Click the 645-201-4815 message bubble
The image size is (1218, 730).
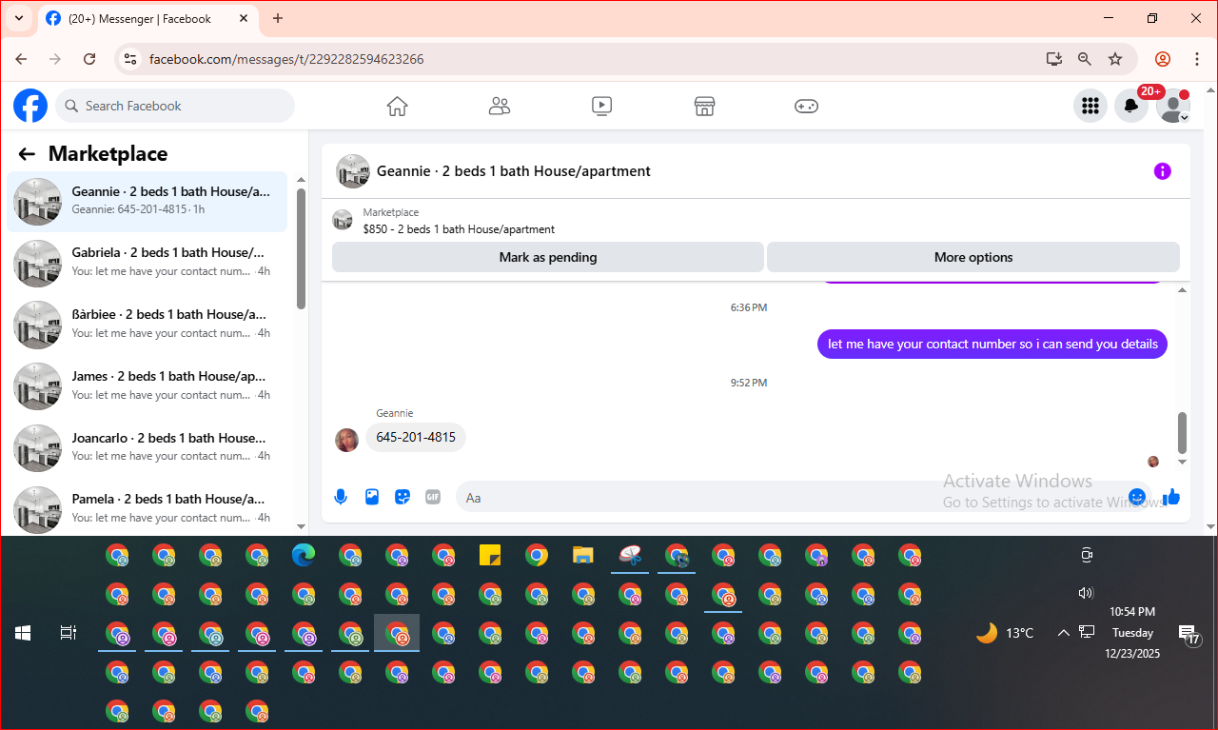(416, 438)
